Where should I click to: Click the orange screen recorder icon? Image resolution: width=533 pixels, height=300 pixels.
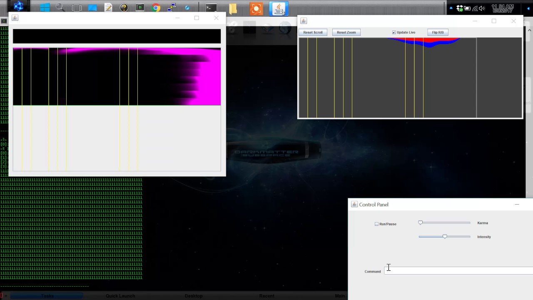tap(256, 8)
